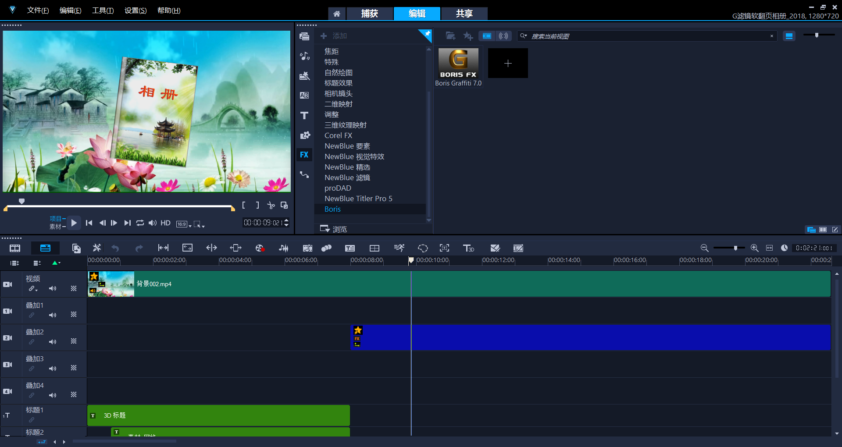842x447 pixels.
Task: Open the Overlay library panel icon
Action: (304, 135)
